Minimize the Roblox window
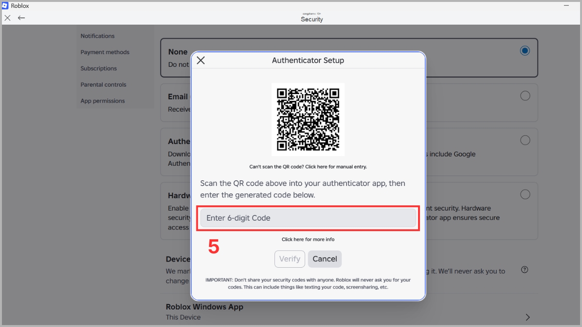The height and width of the screenshot is (327, 582). (566, 5)
